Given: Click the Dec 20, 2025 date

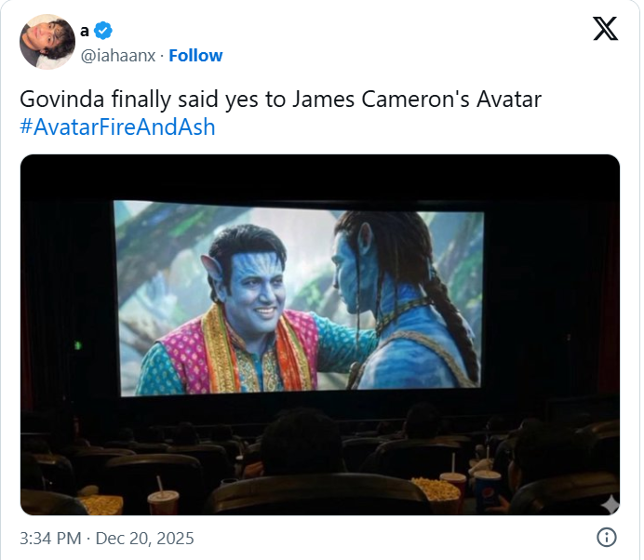Looking at the screenshot, I should point(144,539).
